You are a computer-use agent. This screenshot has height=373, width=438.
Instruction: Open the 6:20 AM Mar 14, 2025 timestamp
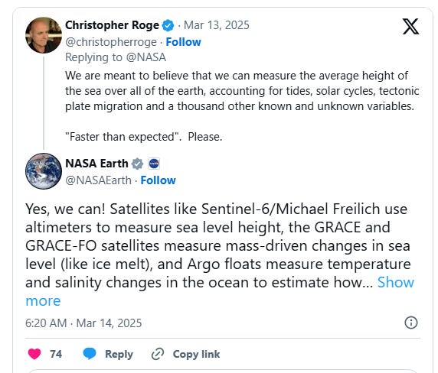(x=83, y=323)
